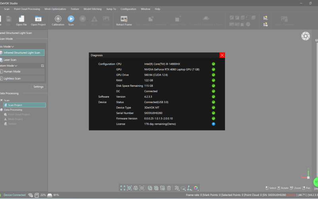
Task: Click the fit-to-view icon in bottom toolbar
Action: point(123,188)
